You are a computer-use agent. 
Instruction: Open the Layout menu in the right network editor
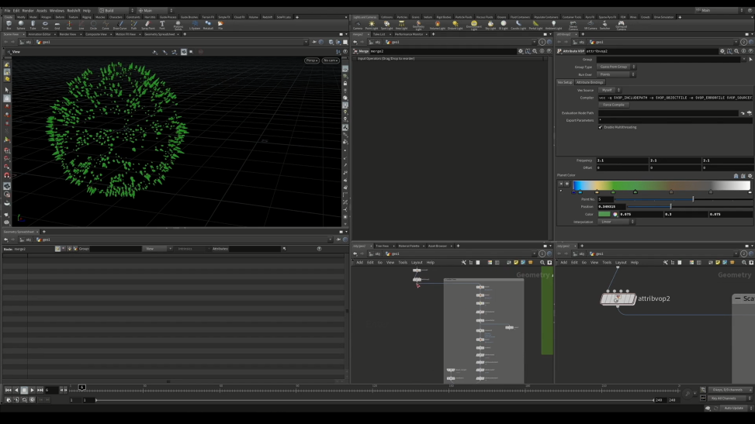click(x=621, y=263)
